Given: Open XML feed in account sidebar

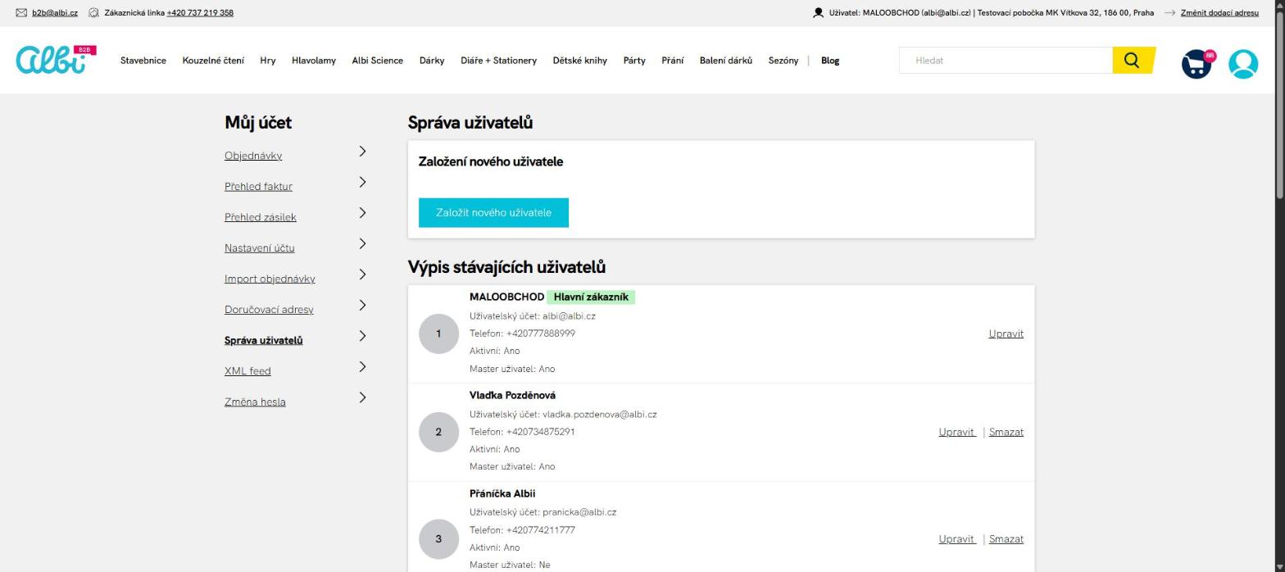Looking at the screenshot, I should click(247, 371).
